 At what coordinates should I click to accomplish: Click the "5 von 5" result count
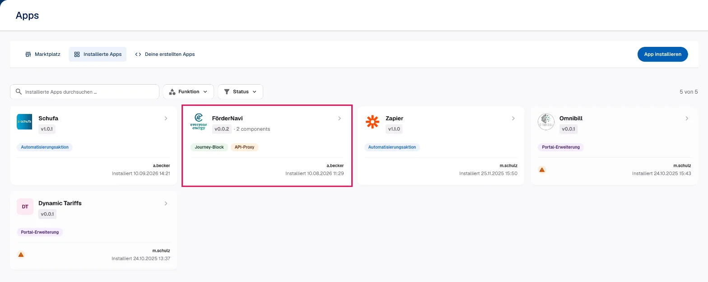689,92
